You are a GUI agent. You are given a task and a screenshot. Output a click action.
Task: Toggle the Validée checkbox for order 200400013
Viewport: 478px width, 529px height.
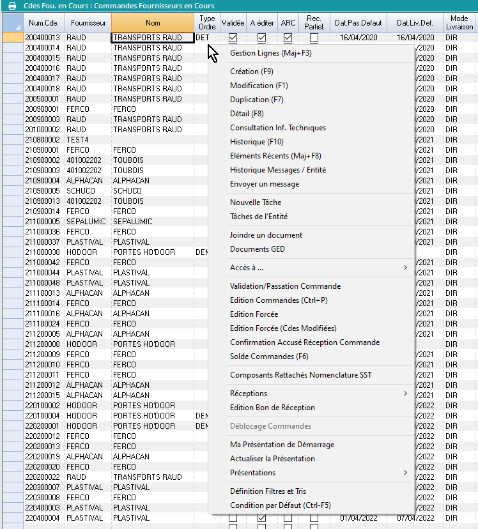[233, 38]
